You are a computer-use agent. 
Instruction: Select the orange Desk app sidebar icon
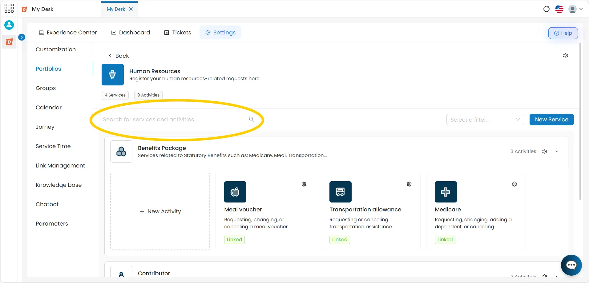[x=9, y=42]
